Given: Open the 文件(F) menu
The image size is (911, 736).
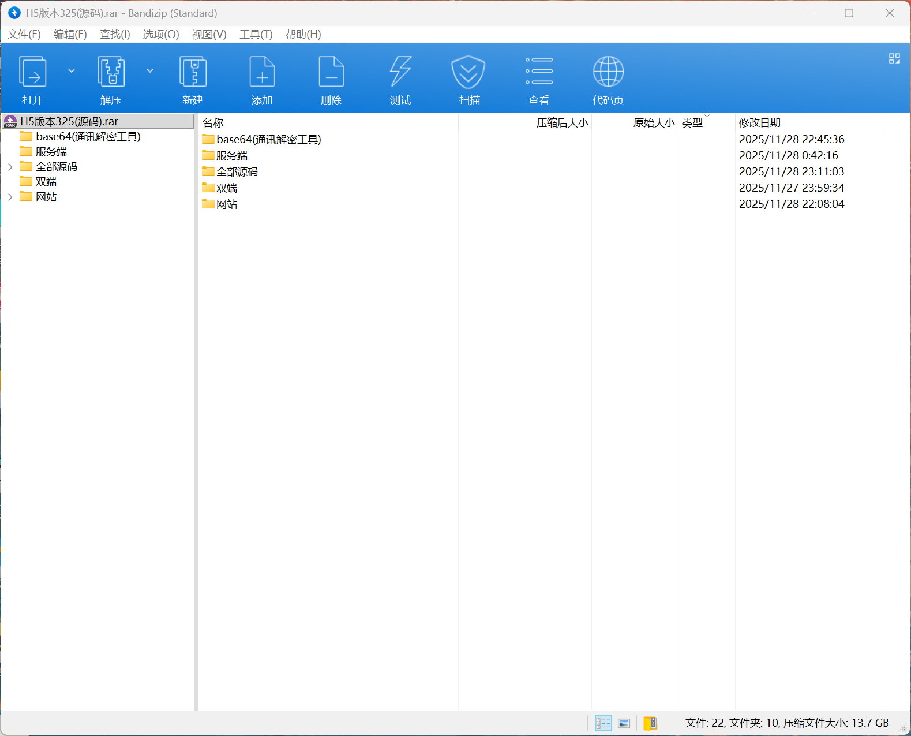Looking at the screenshot, I should click(x=24, y=35).
